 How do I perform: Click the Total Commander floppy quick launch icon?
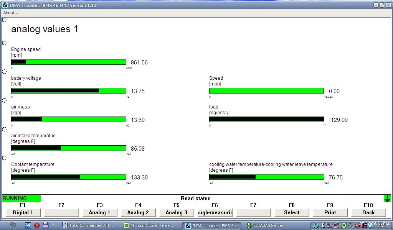pos(46,225)
